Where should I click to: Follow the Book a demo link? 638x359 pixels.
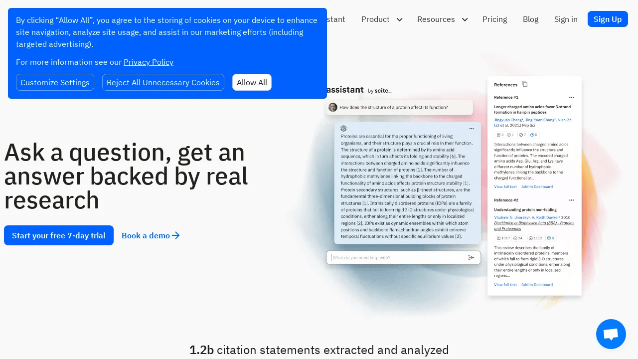(x=151, y=235)
